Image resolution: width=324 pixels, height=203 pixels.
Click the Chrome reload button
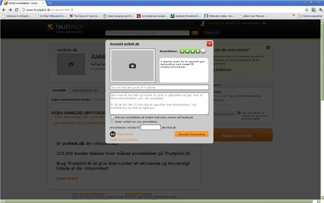(x=17, y=10)
